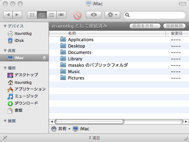
Task: Select the Music folder icon
Action: tap(63, 71)
